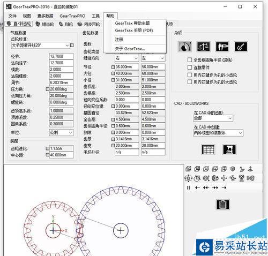
Task: Click the clipboard icon below the playback arrows
Action: click(222, 205)
